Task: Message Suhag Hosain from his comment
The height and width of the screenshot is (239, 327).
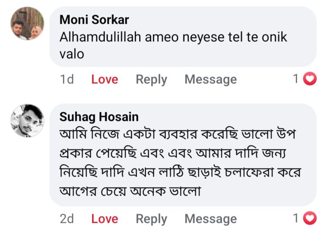Action: [x=210, y=219]
